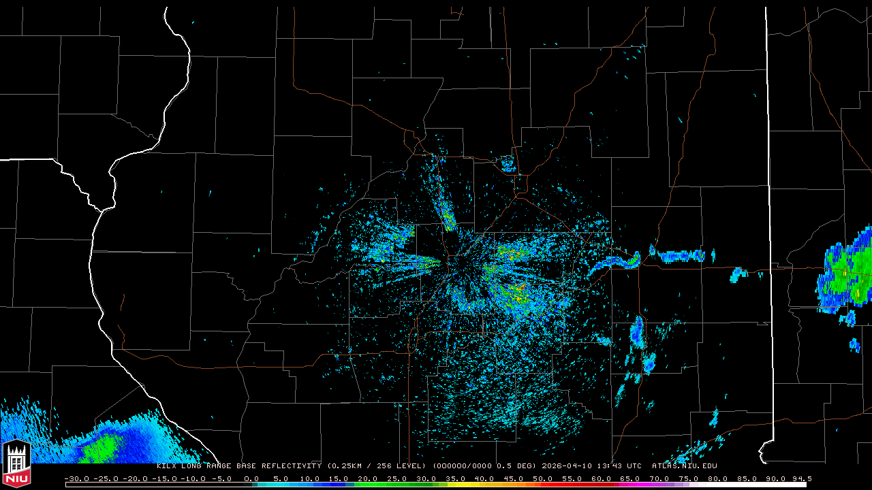Click the 65.0 label on color scale
Image resolution: width=872 pixels, height=490 pixels.
pyautogui.click(x=629, y=478)
